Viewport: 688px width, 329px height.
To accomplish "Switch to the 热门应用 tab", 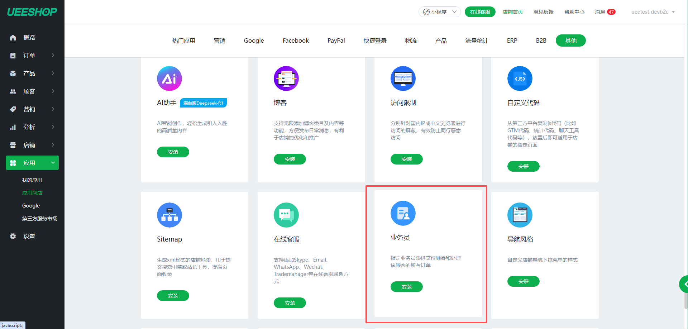I will click(183, 40).
